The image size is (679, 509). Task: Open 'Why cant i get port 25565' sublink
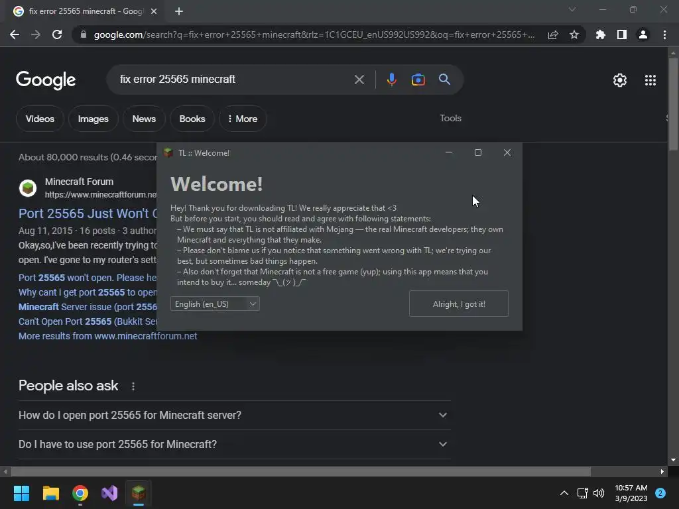coord(88,292)
